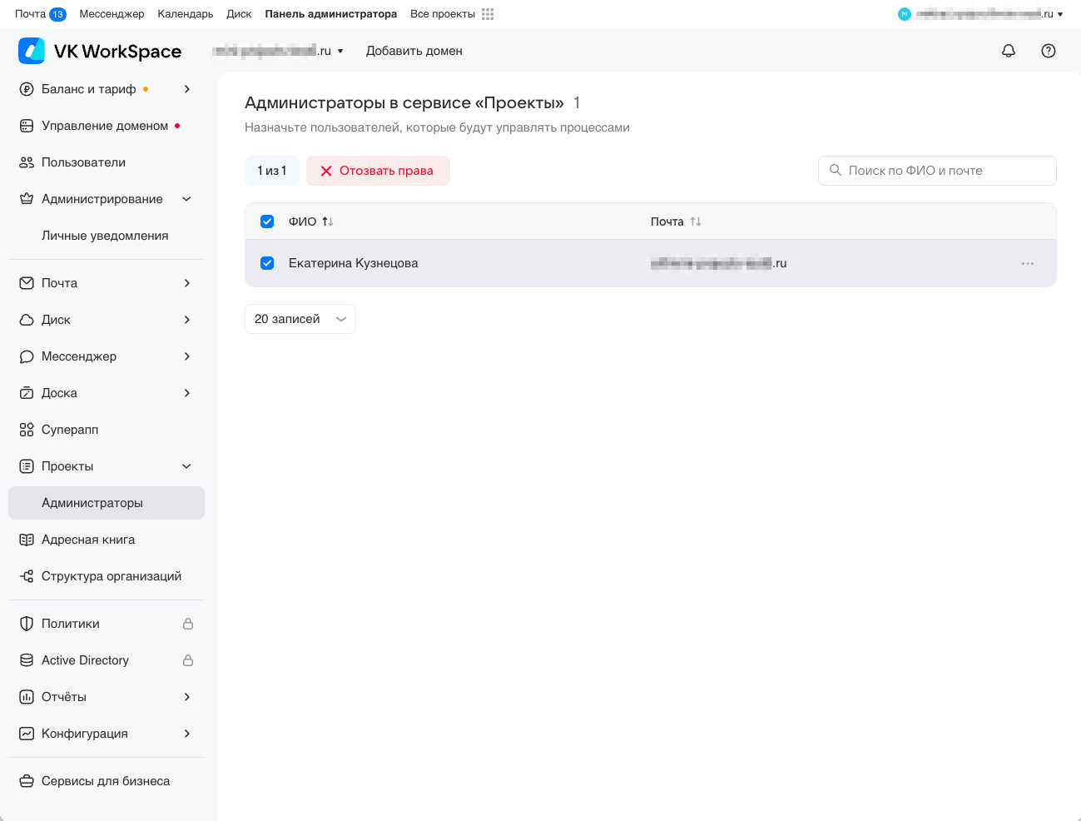The image size is (1081, 821).
Task: Sort table by ФИО column arrows
Action: [328, 221]
